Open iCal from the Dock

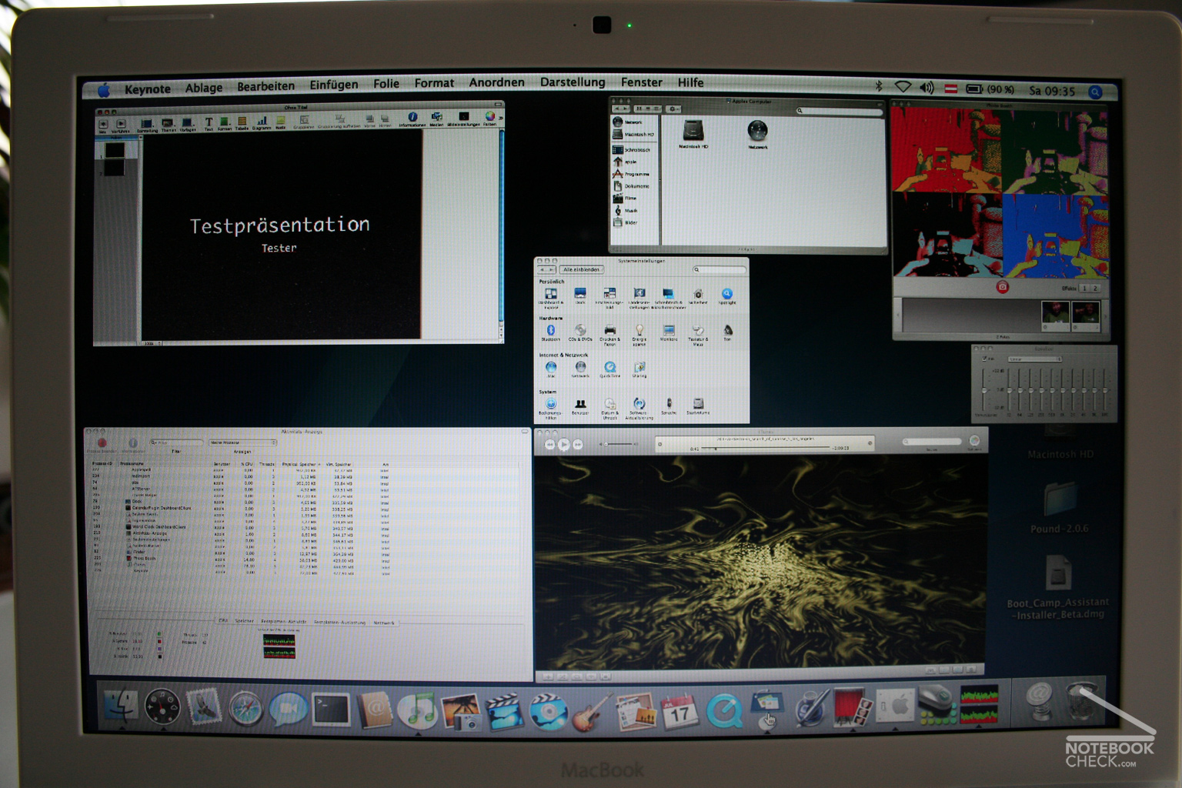679,712
